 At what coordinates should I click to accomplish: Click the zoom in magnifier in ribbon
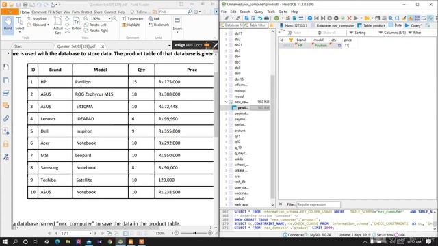tap(114, 18)
